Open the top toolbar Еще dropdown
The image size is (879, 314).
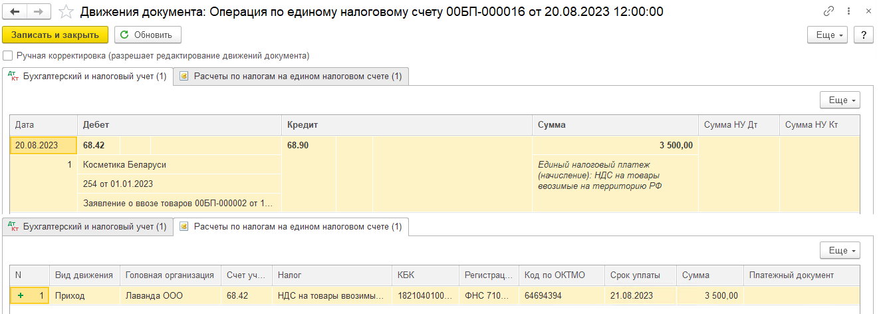click(829, 35)
